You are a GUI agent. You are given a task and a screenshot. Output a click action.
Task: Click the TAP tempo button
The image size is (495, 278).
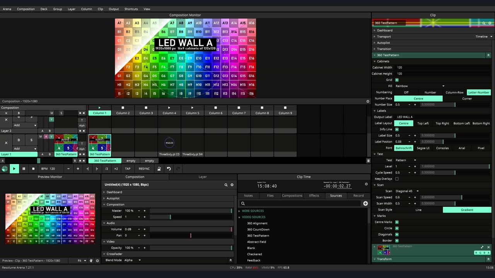pyautogui.click(x=128, y=169)
